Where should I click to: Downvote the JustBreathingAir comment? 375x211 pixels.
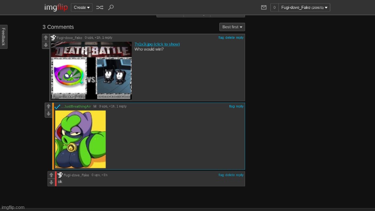click(49, 114)
